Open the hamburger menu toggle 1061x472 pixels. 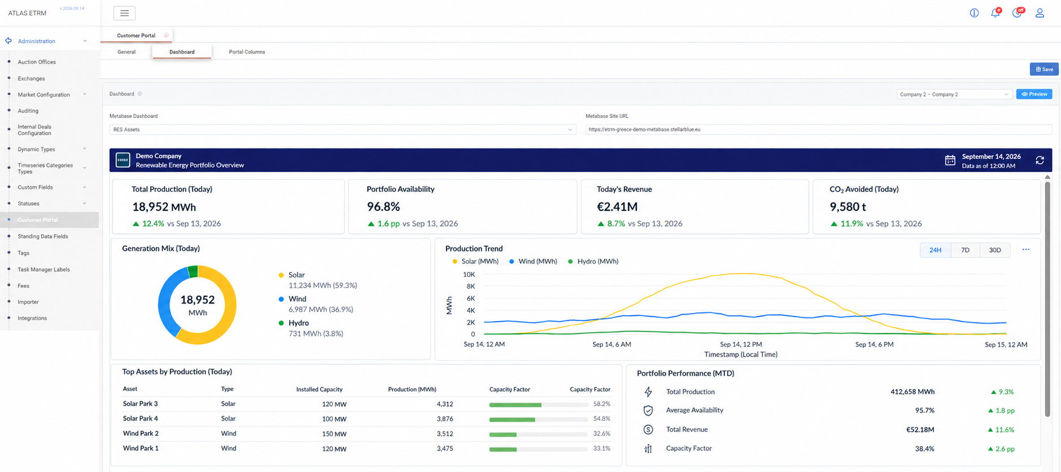click(x=124, y=13)
